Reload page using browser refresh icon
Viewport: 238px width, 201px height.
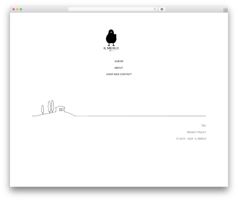(155, 9)
